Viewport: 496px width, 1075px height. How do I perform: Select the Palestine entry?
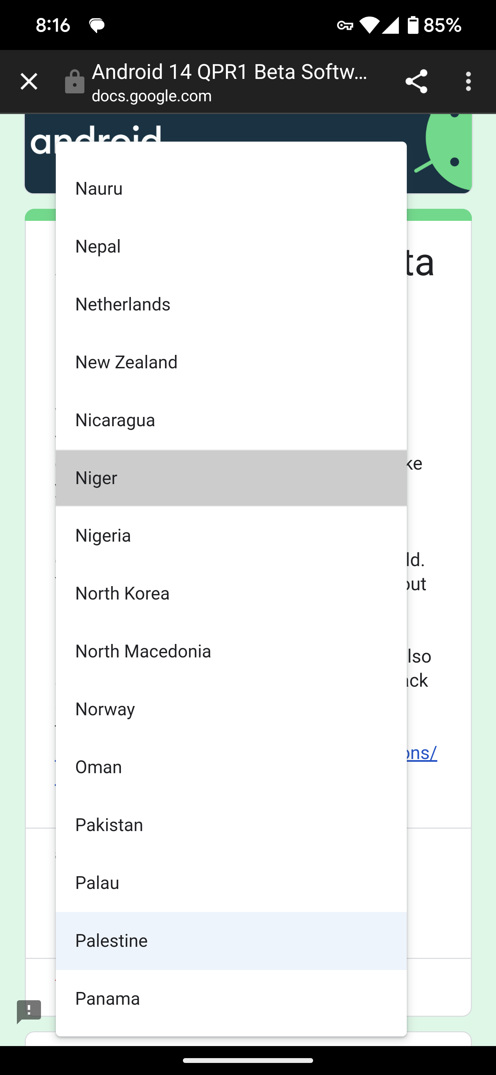231,941
